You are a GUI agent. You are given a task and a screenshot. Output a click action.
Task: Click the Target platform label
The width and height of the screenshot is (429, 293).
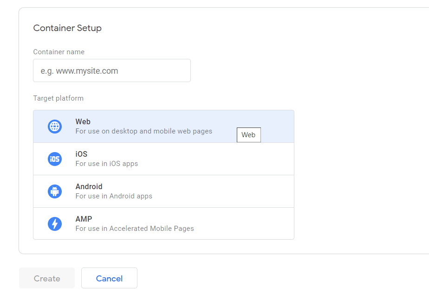pos(58,98)
